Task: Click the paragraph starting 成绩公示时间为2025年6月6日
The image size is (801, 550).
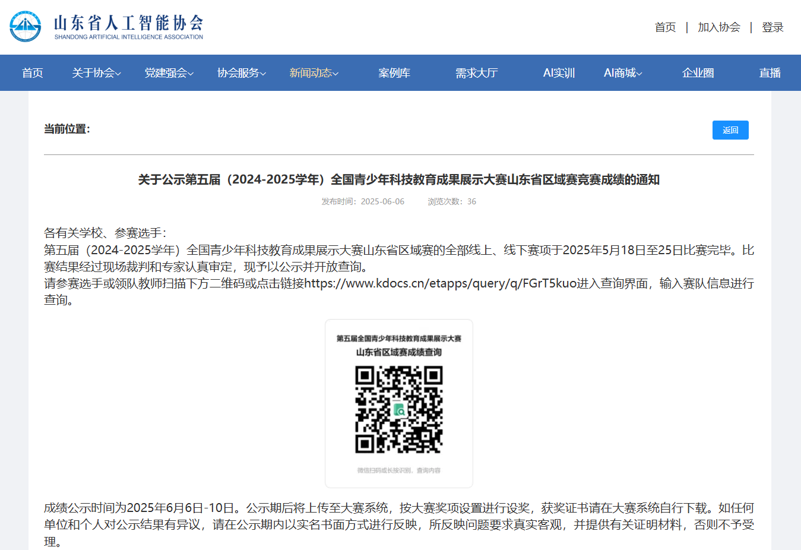Action: (x=399, y=524)
